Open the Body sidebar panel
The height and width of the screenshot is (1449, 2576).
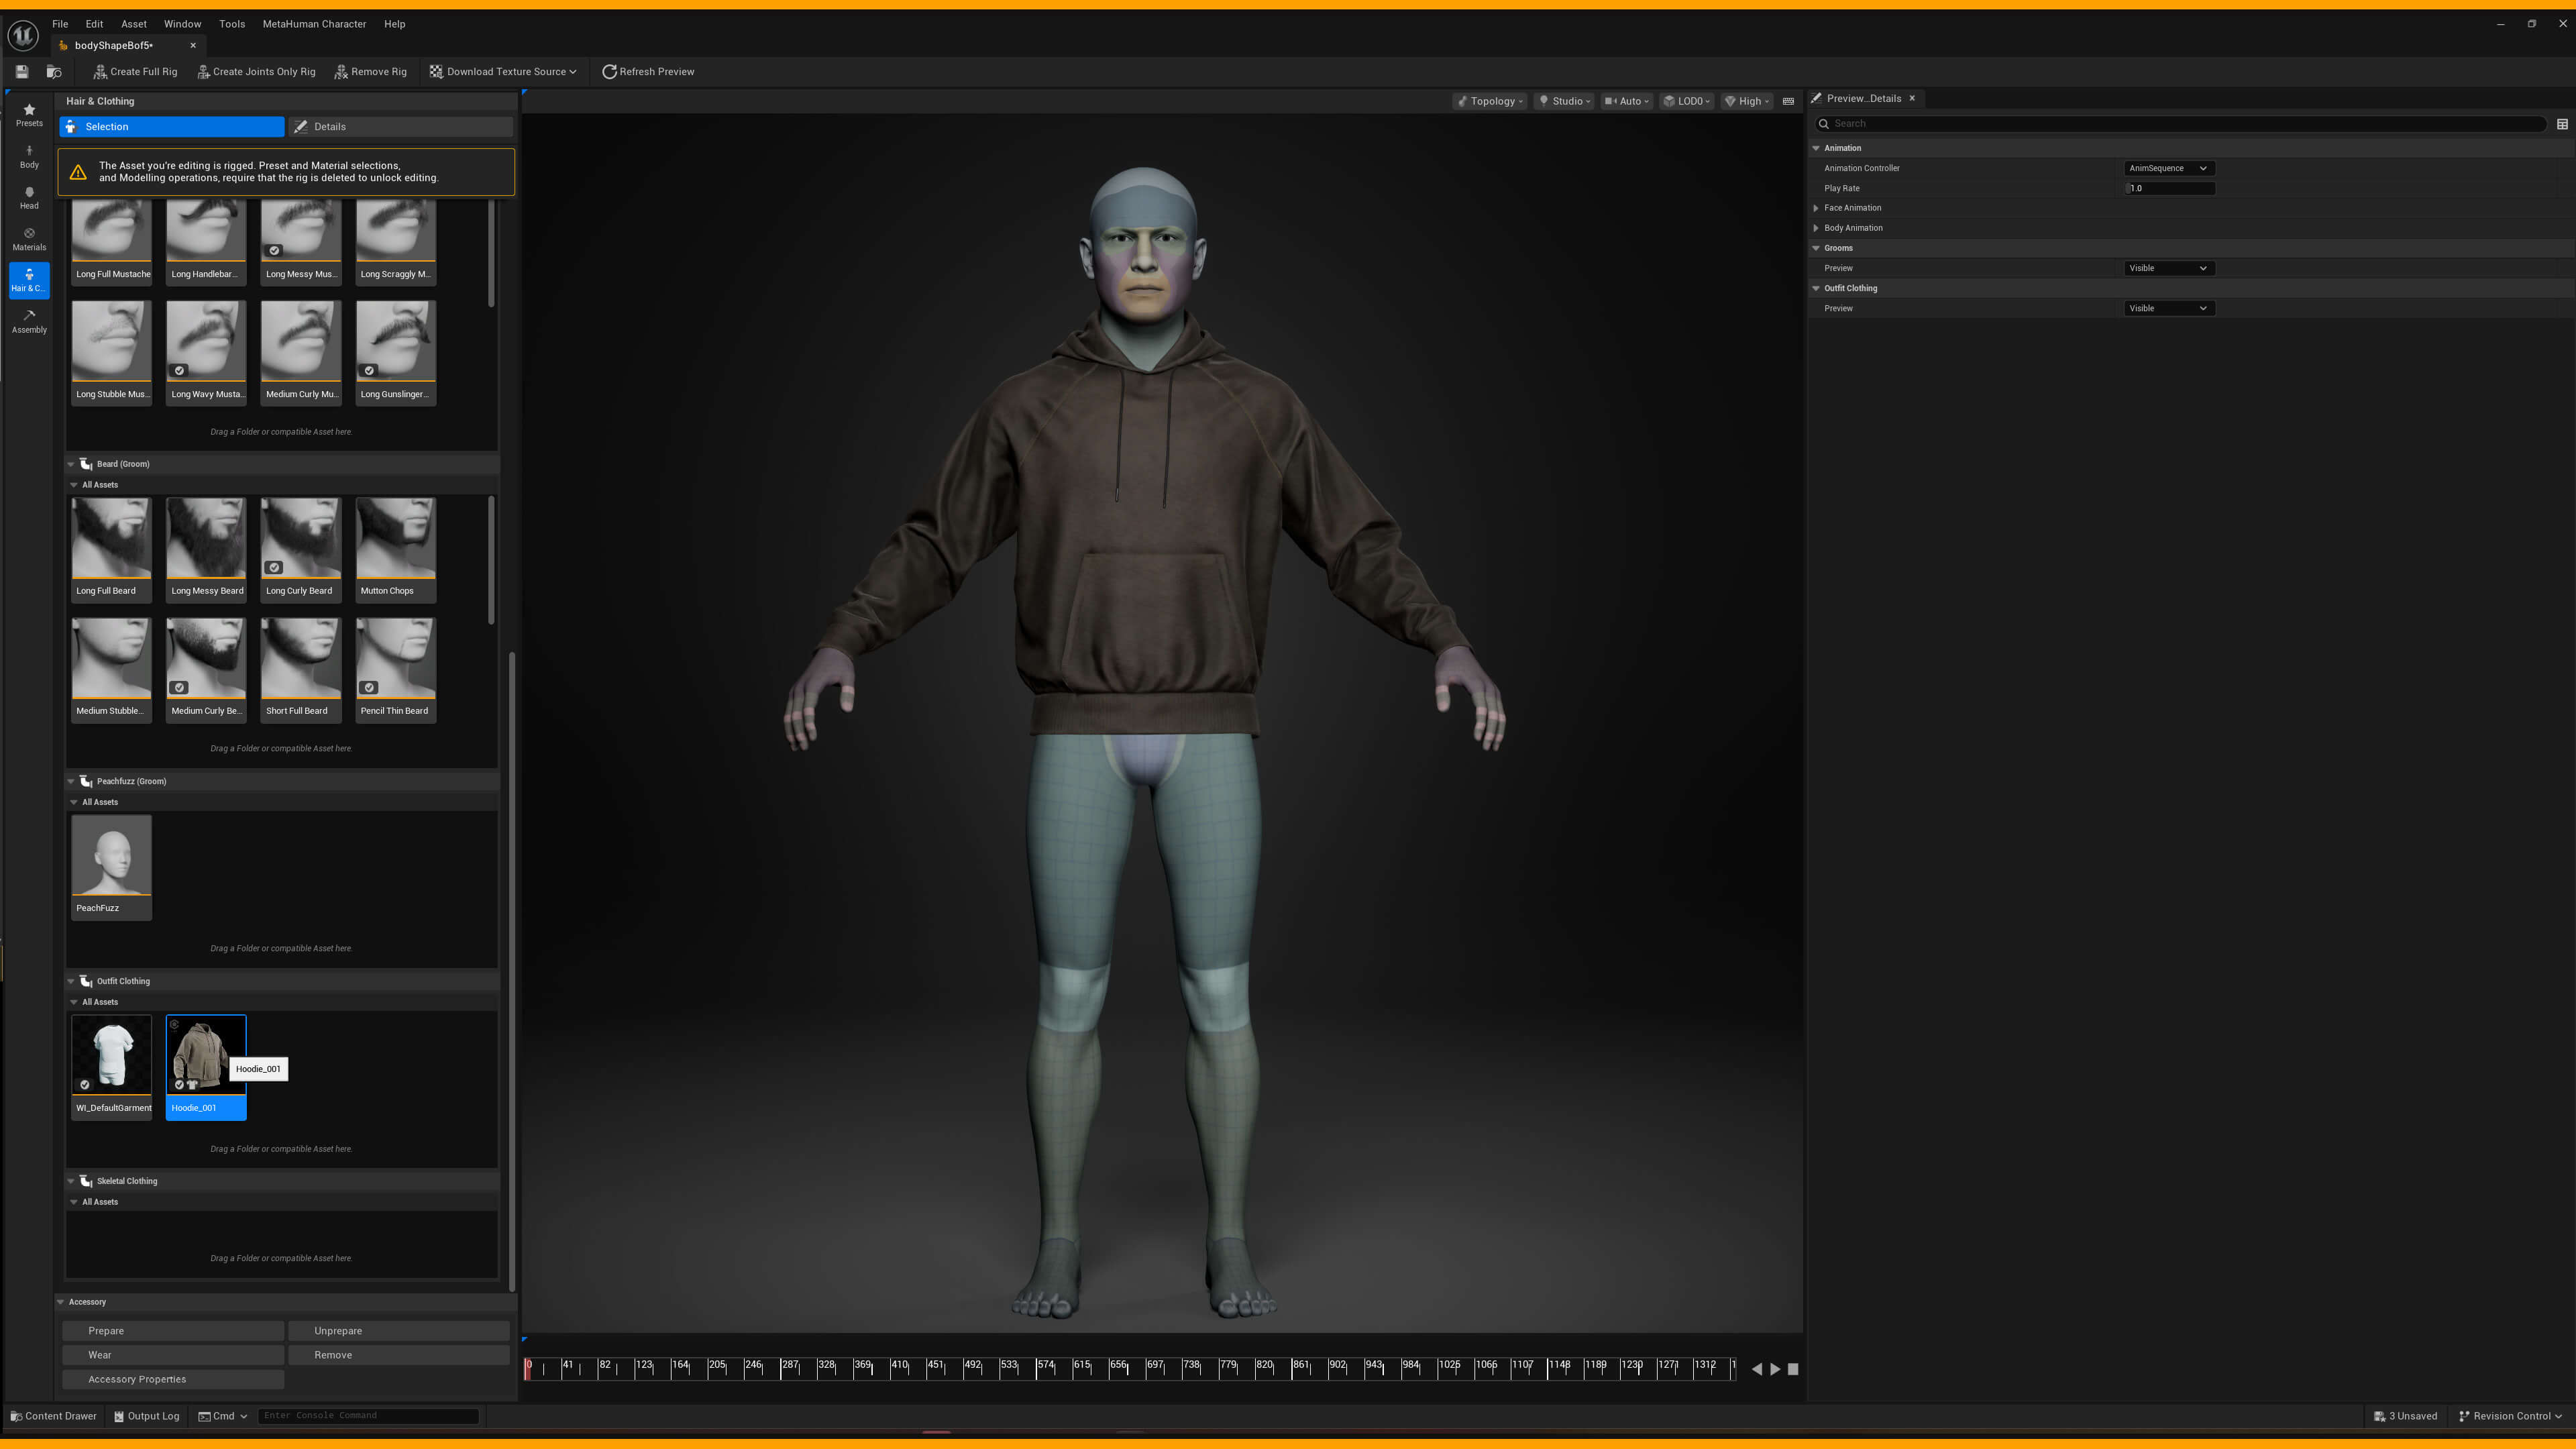(29, 156)
